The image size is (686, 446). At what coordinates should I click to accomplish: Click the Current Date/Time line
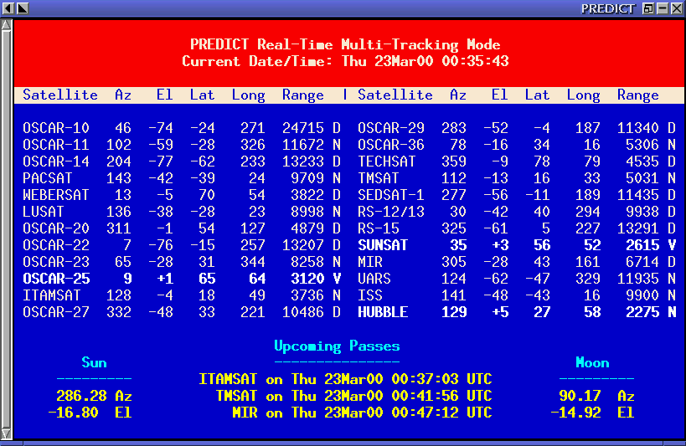(345, 61)
